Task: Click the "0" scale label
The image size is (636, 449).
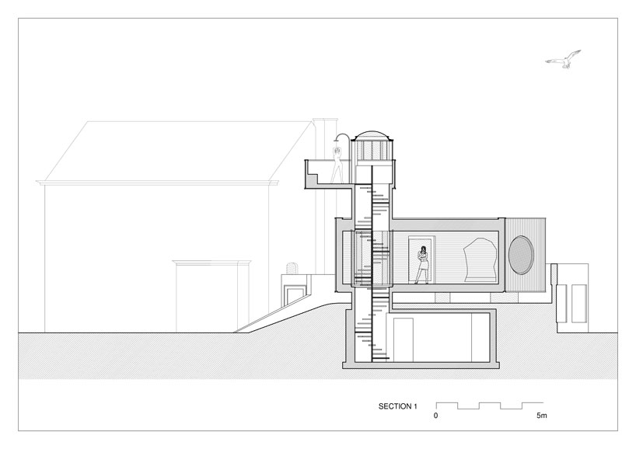Action: pos(435,416)
